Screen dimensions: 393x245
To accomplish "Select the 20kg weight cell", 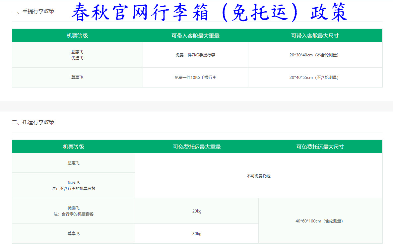I will coord(197,211).
